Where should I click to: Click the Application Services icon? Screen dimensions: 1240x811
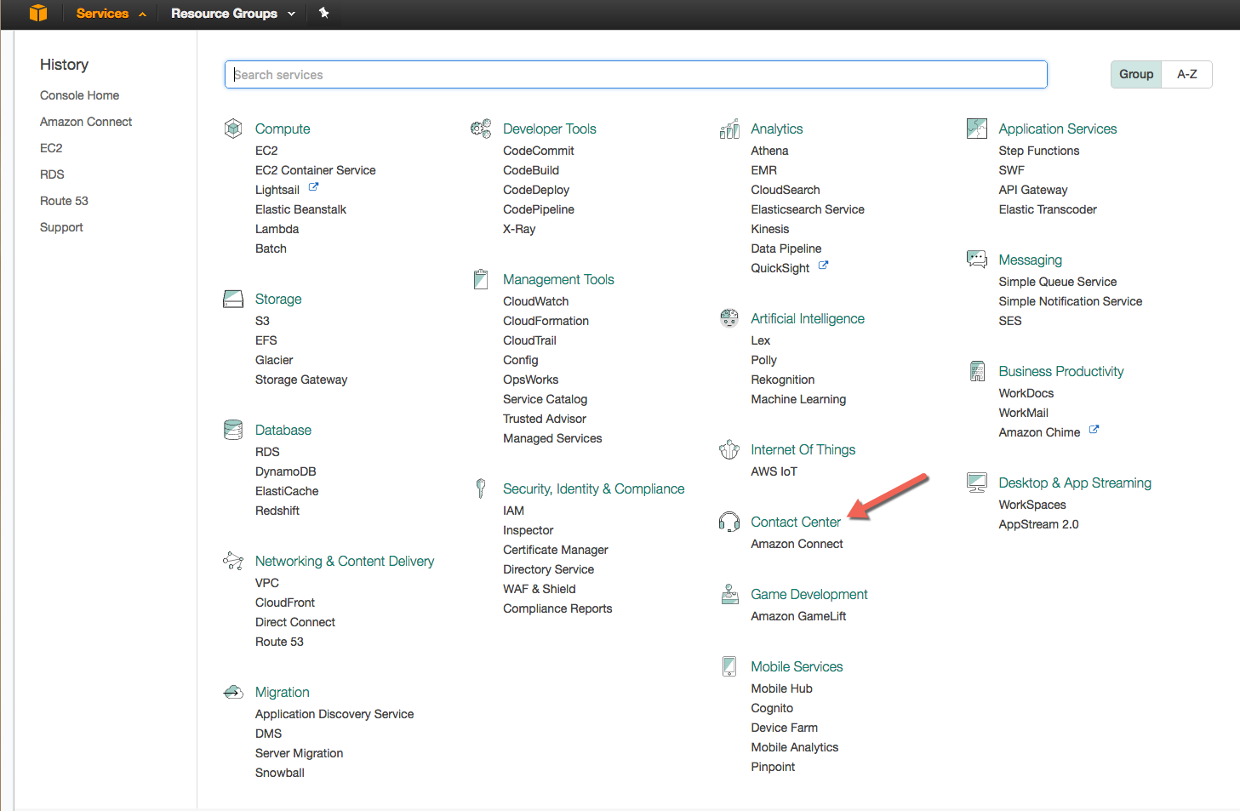977,129
